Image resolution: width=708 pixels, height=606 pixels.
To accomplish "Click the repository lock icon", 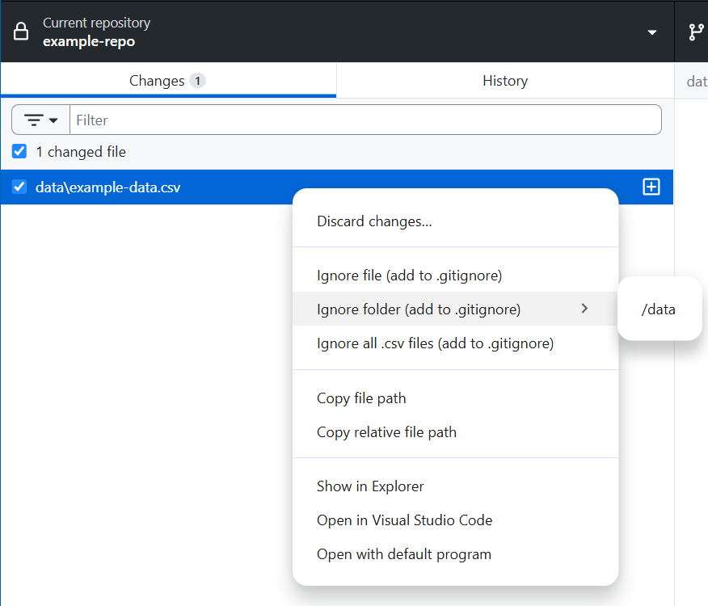I will [22, 32].
